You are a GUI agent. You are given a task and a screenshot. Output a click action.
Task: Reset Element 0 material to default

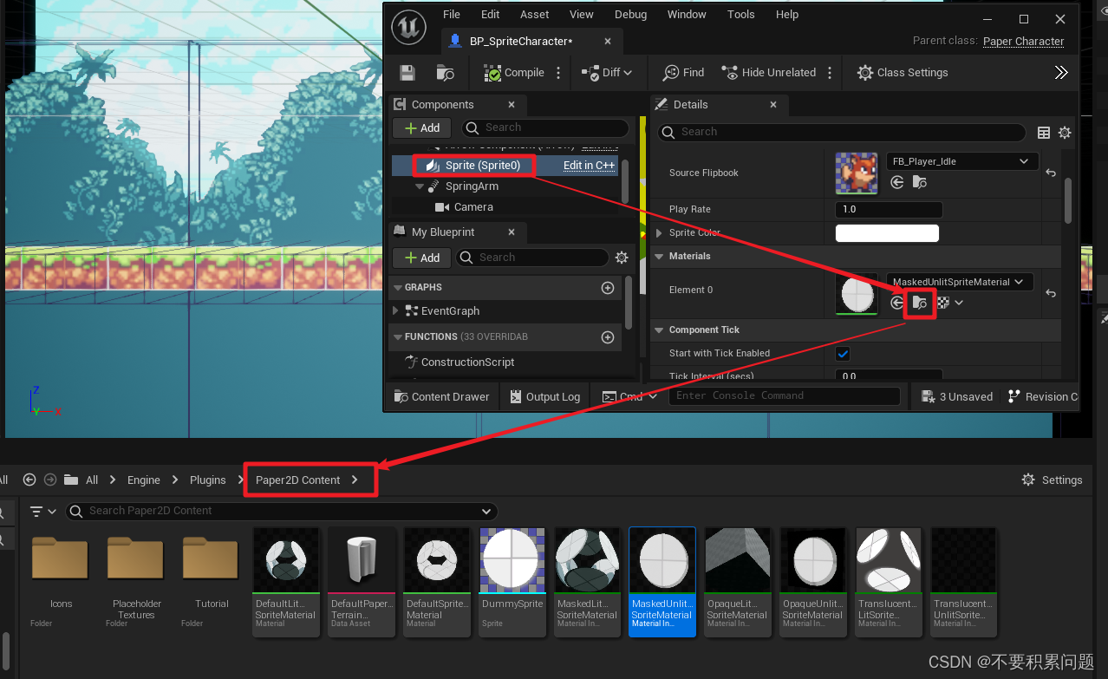click(x=1051, y=294)
